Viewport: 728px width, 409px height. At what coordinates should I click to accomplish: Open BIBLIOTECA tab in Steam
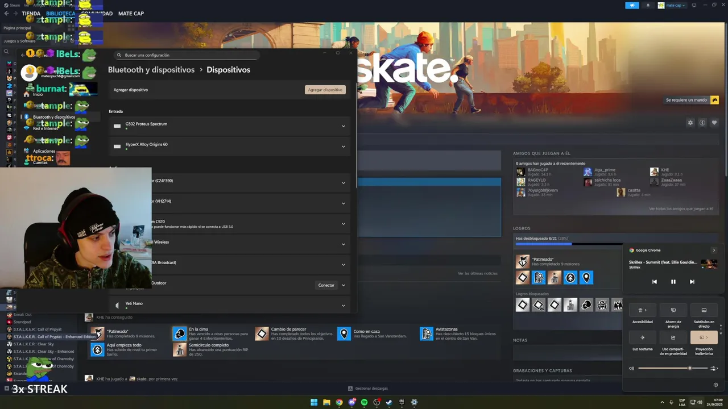tap(60, 14)
